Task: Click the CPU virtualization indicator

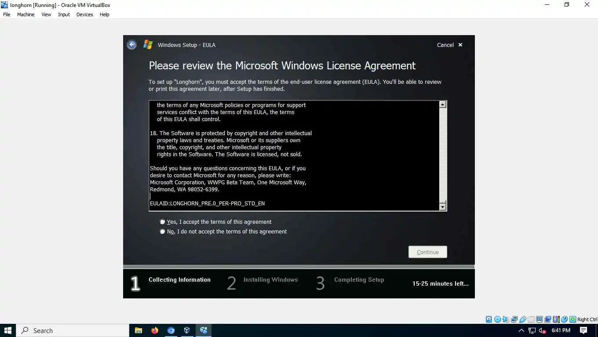Action: tap(556, 319)
